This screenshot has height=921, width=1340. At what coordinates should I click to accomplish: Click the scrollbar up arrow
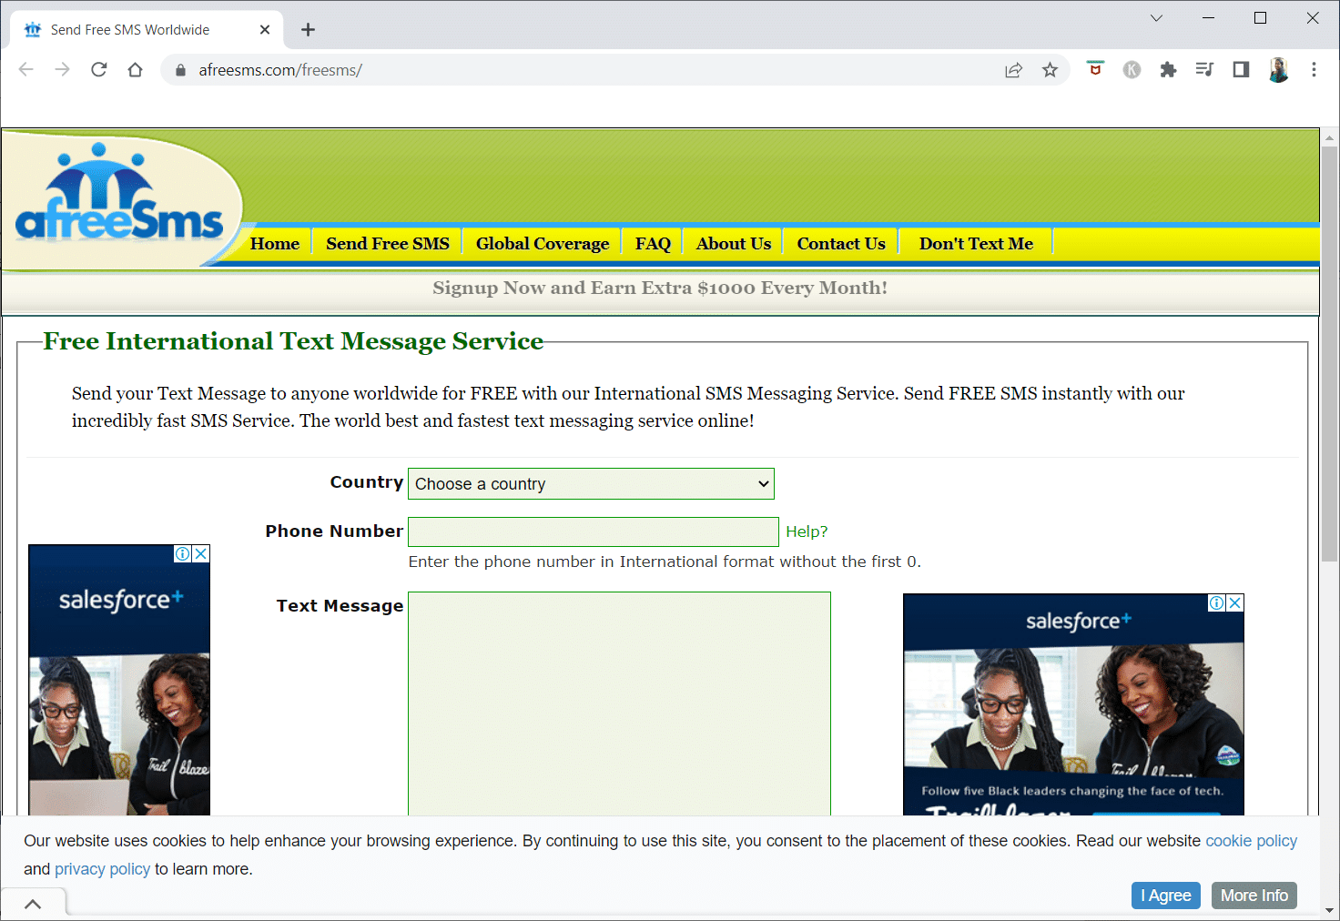(1330, 138)
